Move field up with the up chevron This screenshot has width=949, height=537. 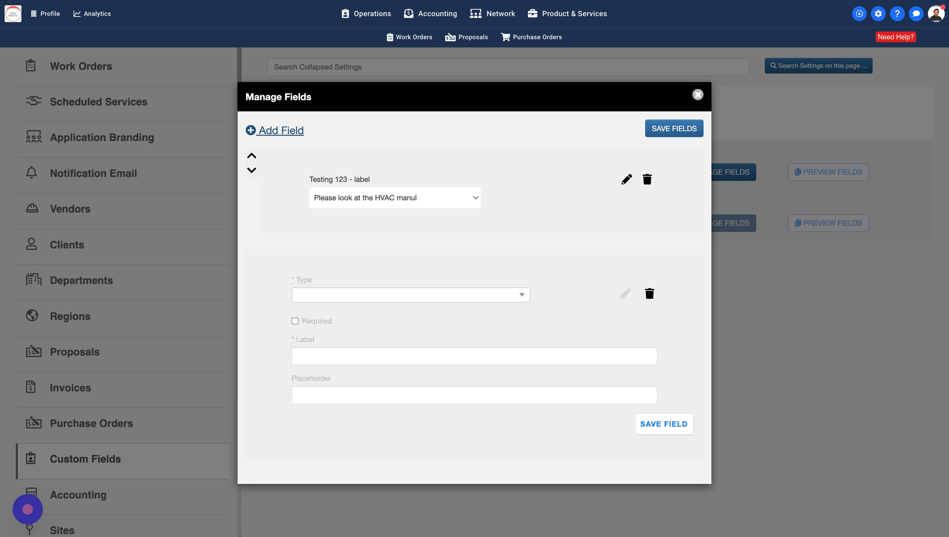(x=251, y=155)
